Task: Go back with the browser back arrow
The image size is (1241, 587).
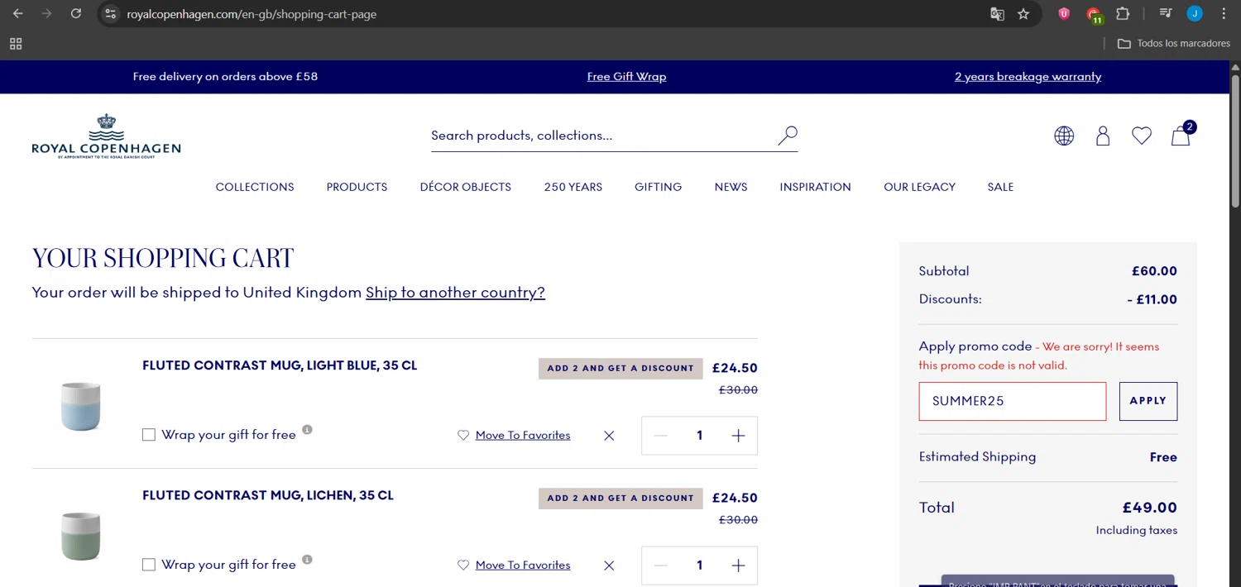Action: [x=18, y=14]
